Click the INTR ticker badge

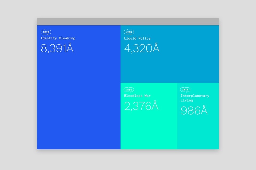pos(185,90)
